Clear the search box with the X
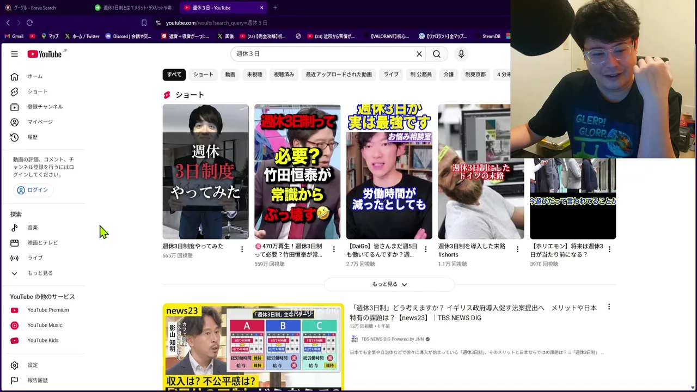This screenshot has width=697, height=392. tap(419, 54)
